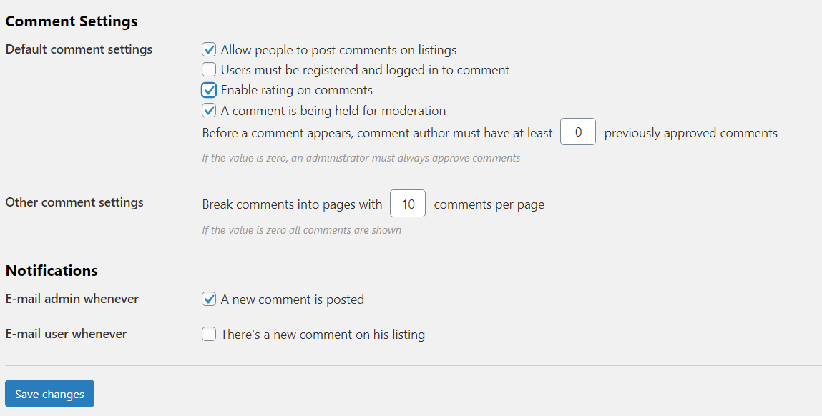Click the note stating zero shows all comments
This screenshot has width=822, height=416.
[300, 229]
